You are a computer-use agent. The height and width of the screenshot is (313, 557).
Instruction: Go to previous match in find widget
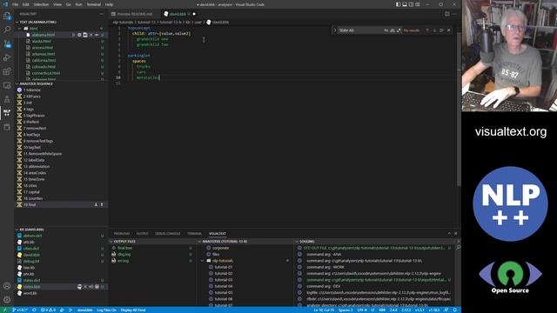[427, 30]
